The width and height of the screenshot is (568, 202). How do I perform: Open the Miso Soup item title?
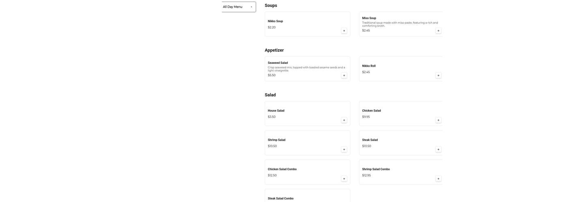click(x=369, y=18)
